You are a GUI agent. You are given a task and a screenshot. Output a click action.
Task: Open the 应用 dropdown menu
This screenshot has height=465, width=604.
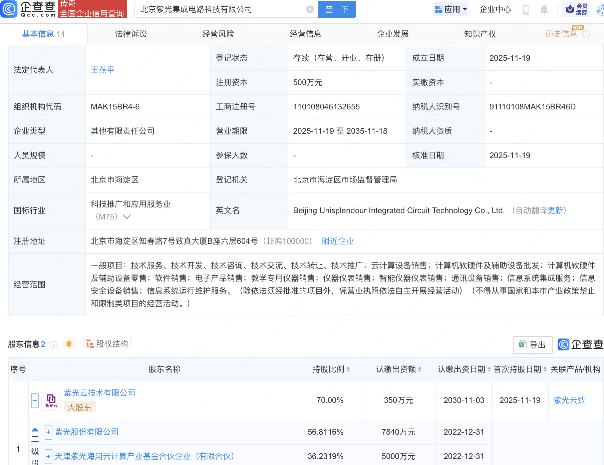[451, 9]
